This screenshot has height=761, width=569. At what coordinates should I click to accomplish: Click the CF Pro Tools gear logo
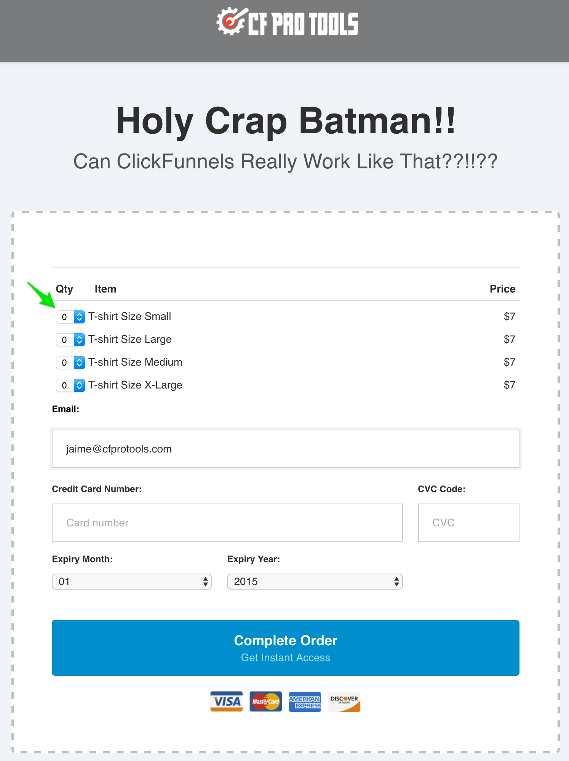pyautogui.click(x=230, y=22)
